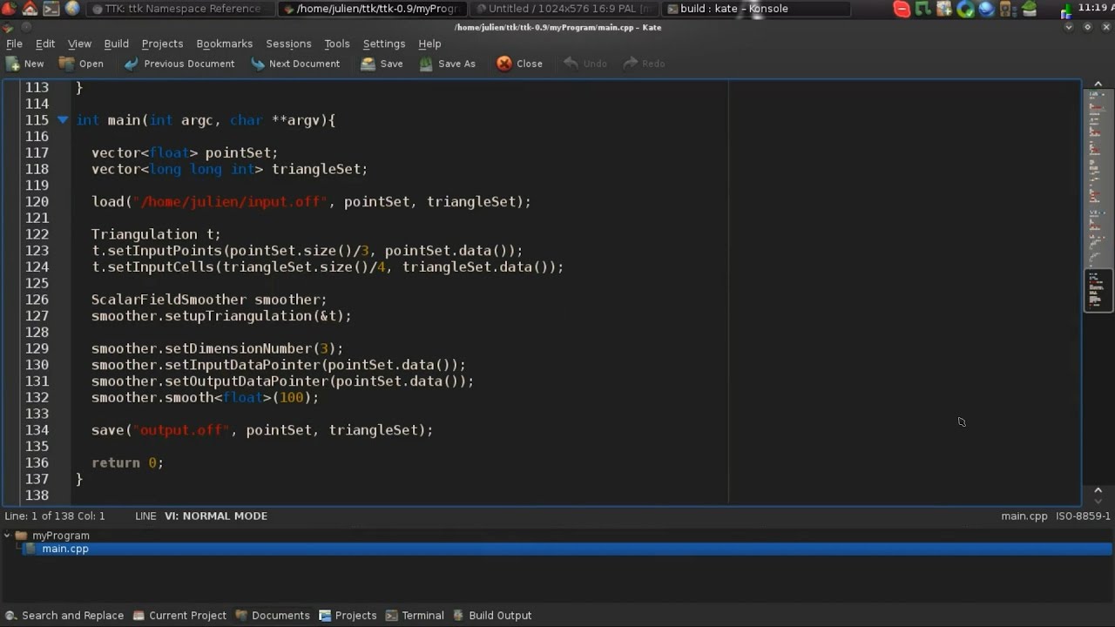This screenshot has height=627, width=1115.
Task: Click the Save As toolbar button
Action: click(x=447, y=64)
